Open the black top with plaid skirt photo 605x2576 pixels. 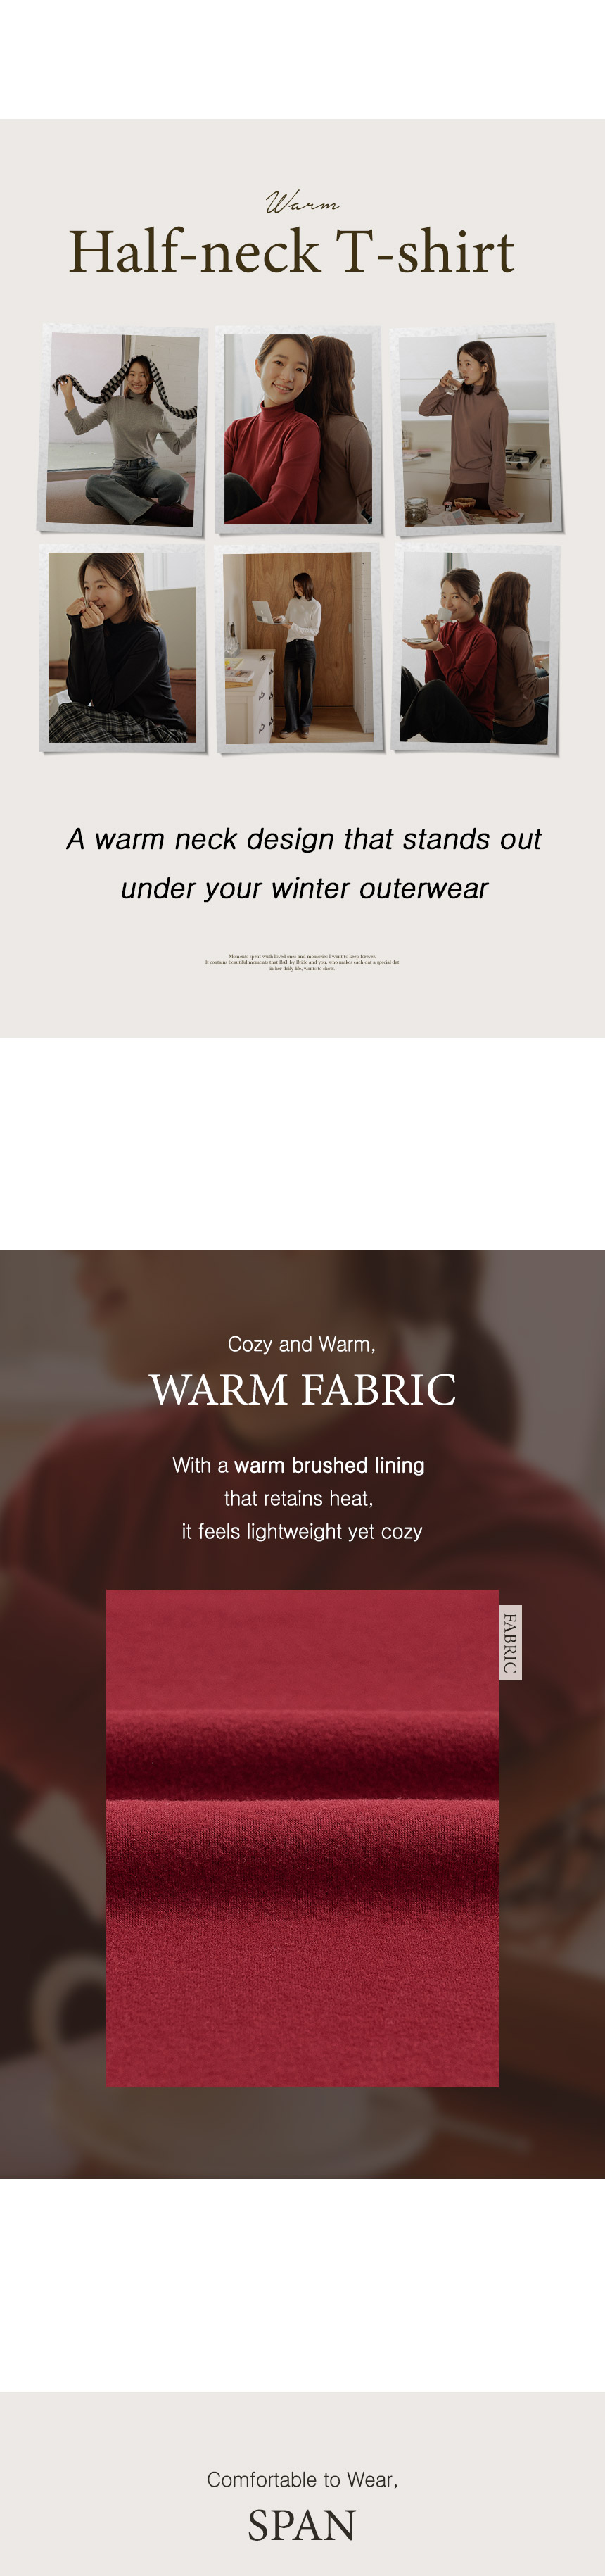(x=122, y=647)
